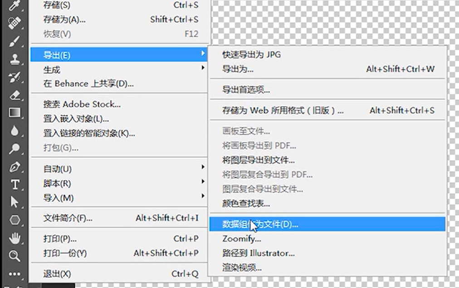Image resolution: width=459 pixels, height=288 pixels.
Task: Select the Eraser tool
Action: pos(14,95)
